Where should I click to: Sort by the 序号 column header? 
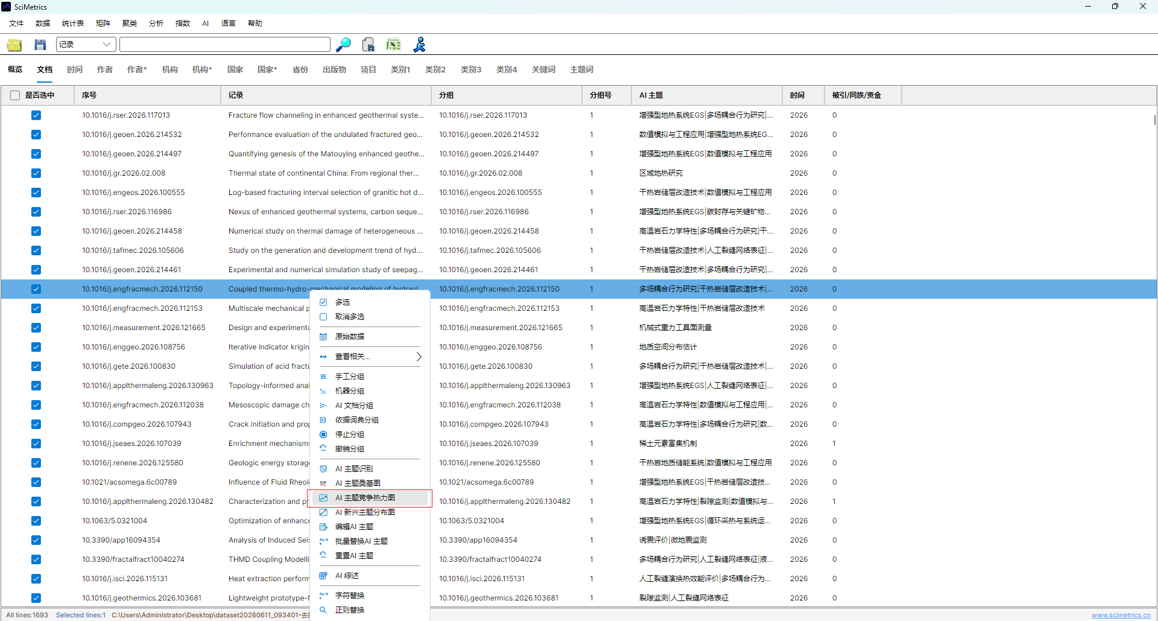click(x=148, y=95)
